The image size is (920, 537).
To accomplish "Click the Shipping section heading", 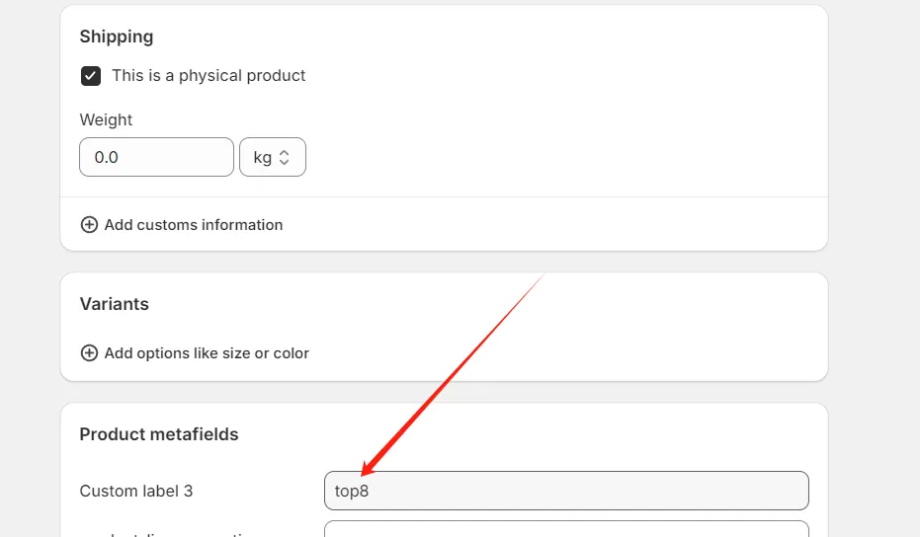I will (x=117, y=37).
